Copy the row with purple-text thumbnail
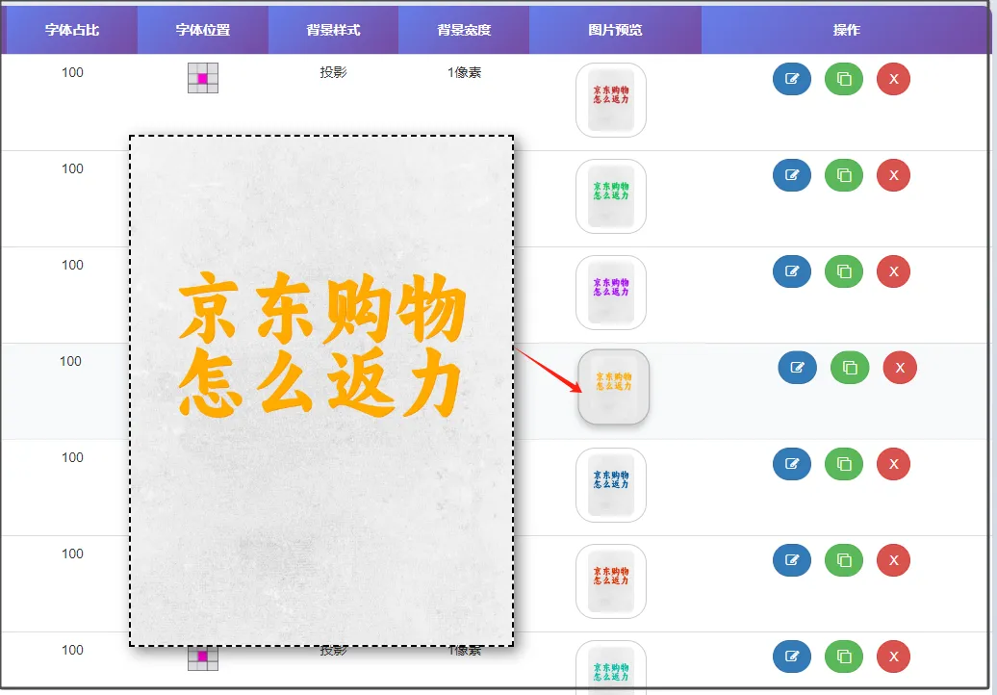The width and height of the screenshot is (997, 695). tap(844, 271)
